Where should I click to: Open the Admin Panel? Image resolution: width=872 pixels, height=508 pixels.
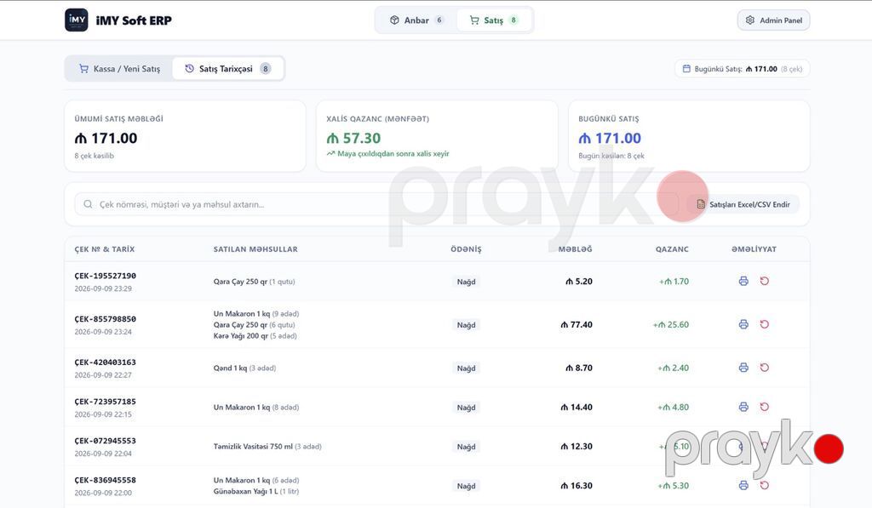click(x=773, y=20)
